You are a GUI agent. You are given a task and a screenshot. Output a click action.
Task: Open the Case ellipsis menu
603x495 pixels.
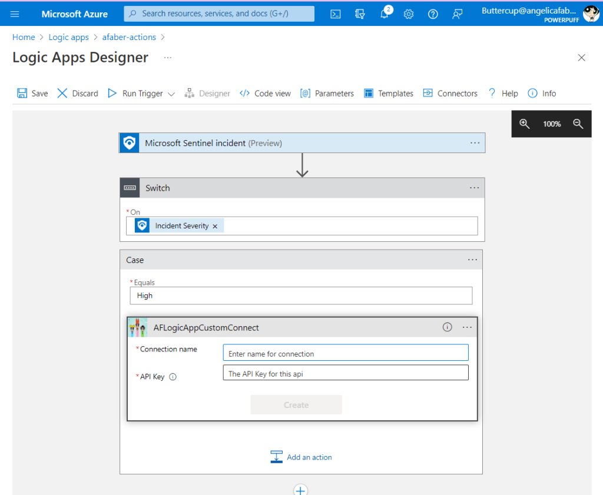point(472,260)
